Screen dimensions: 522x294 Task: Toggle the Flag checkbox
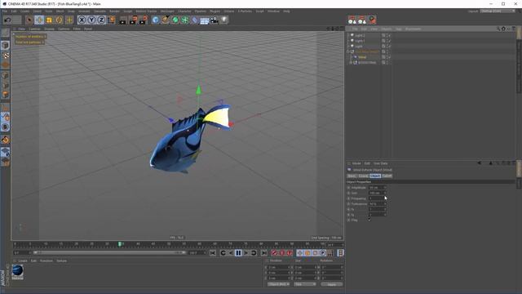(369, 220)
